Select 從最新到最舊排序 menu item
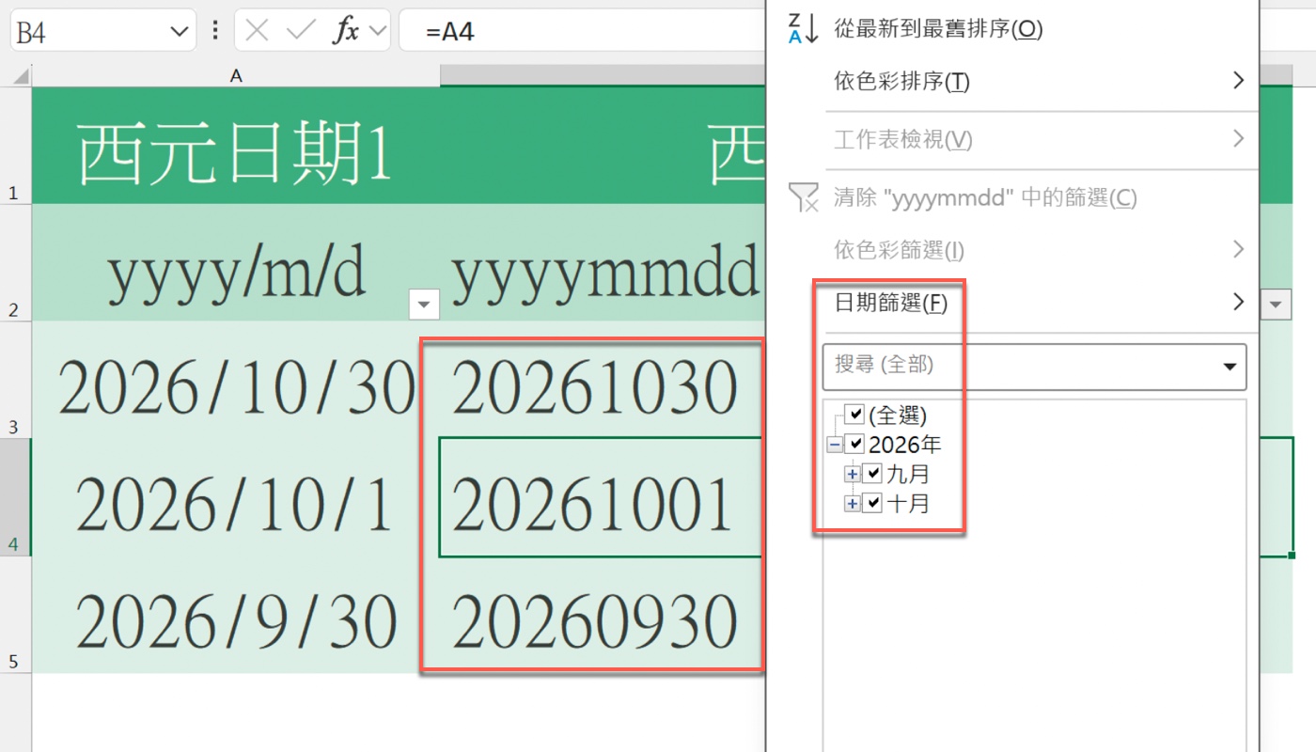 pyautogui.click(x=1012, y=28)
